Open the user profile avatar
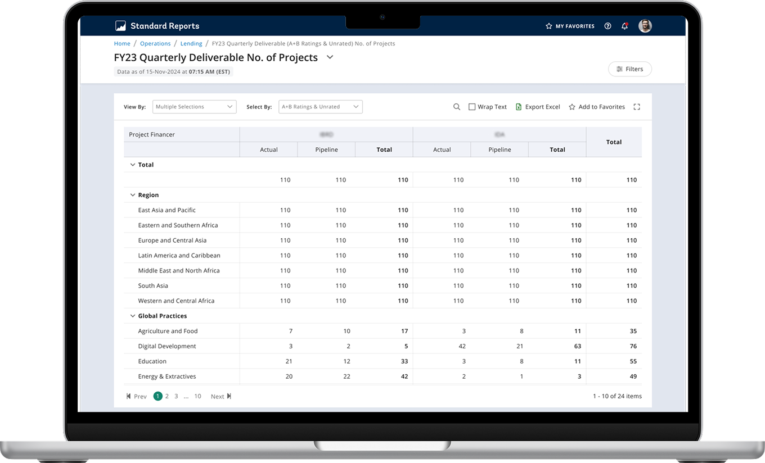Viewport: 765px width, 463px height. coord(645,26)
